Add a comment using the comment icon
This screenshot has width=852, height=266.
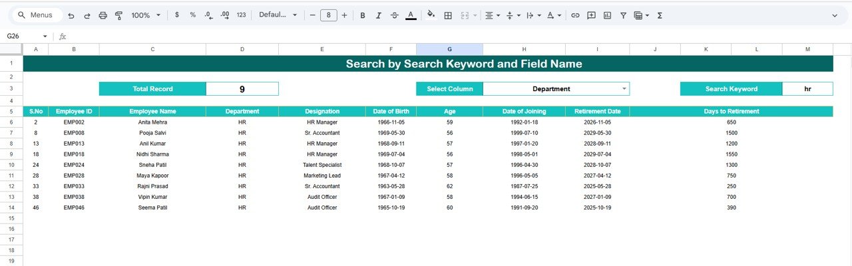[x=591, y=15]
